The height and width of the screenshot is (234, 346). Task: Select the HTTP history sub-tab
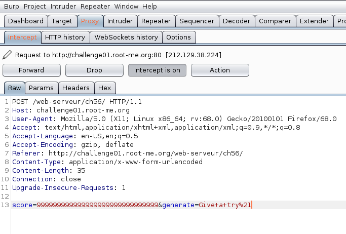[x=65, y=37]
